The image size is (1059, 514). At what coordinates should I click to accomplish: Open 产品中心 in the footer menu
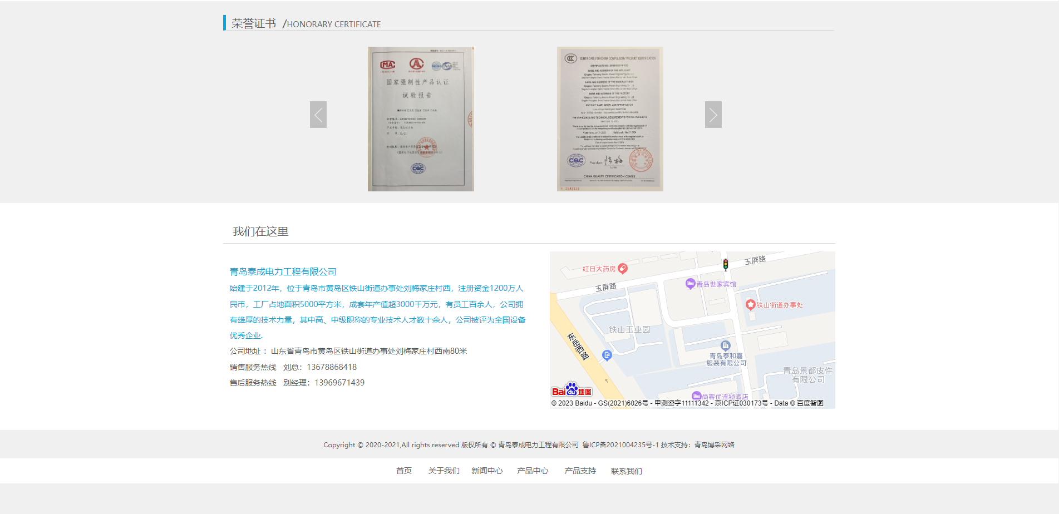[533, 471]
